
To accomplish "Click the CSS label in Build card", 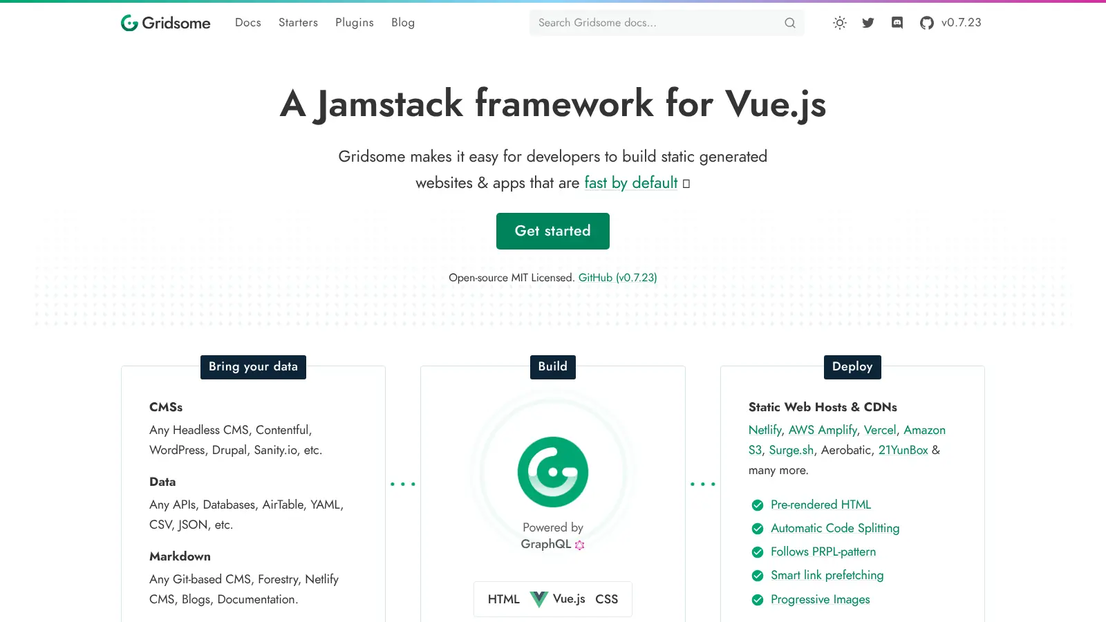I will (607, 599).
